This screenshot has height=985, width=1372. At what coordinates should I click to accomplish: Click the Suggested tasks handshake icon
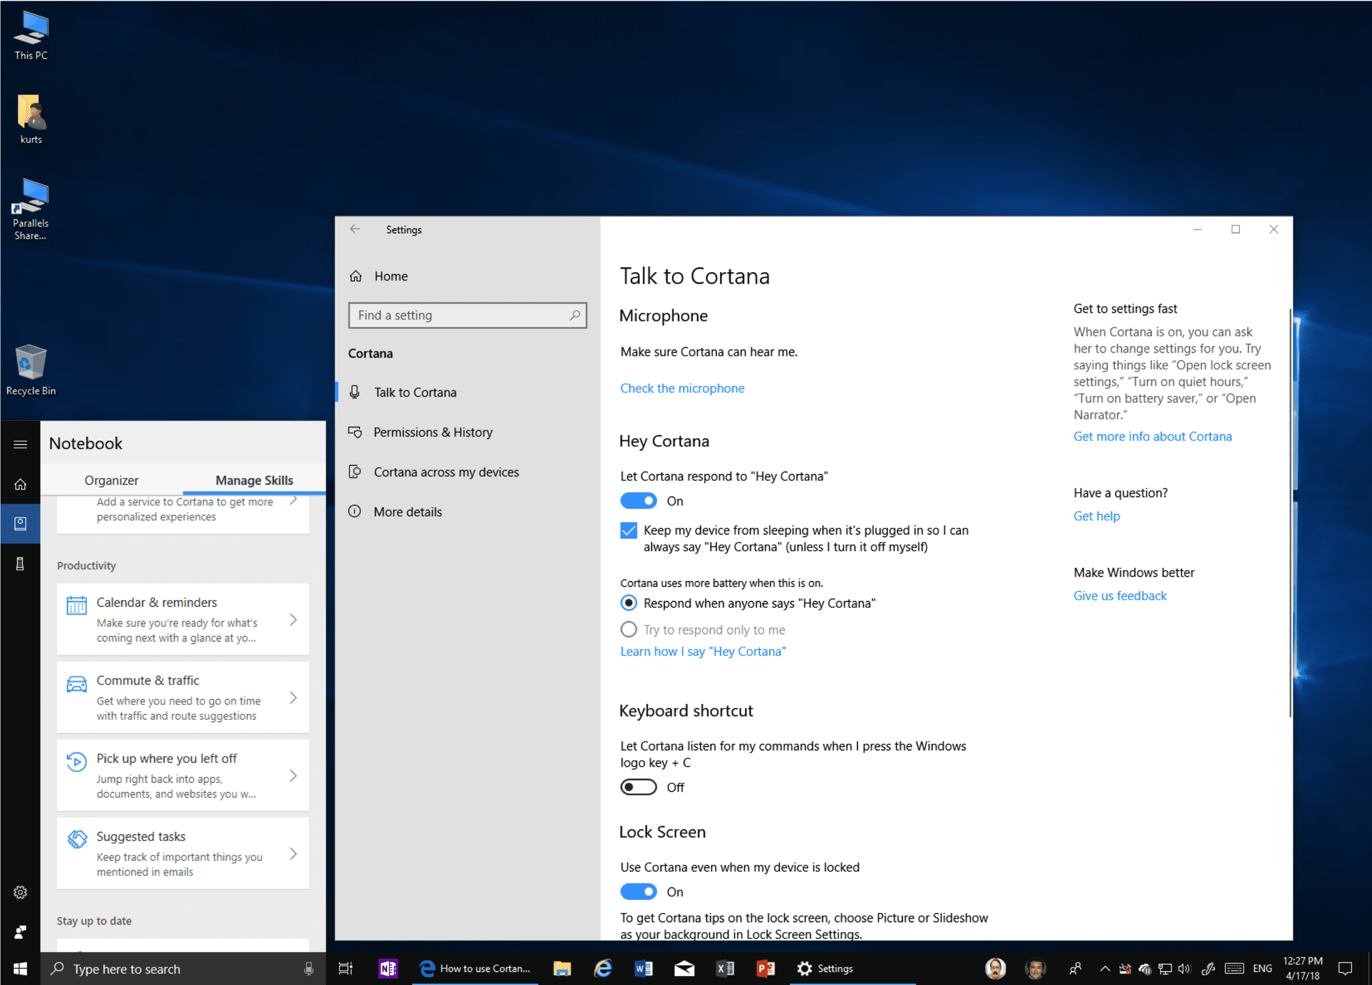76,839
